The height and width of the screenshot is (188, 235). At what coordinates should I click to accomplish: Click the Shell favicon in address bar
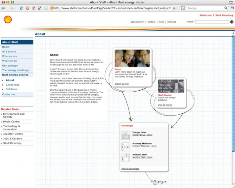(52, 8)
